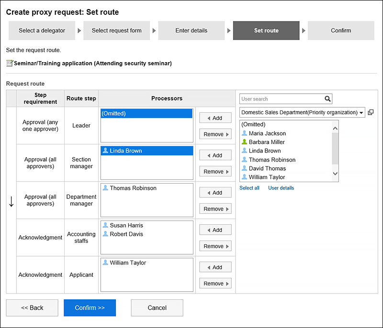Select Barbara Miller in the user list
Viewport: 383px width, 328px height.
click(x=286, y=142)
